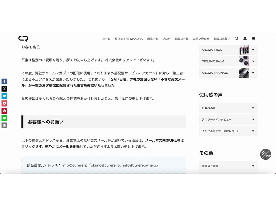276x207 pixels.
Task: Share the page via the Facebook icon
Action: coord(4,81)
